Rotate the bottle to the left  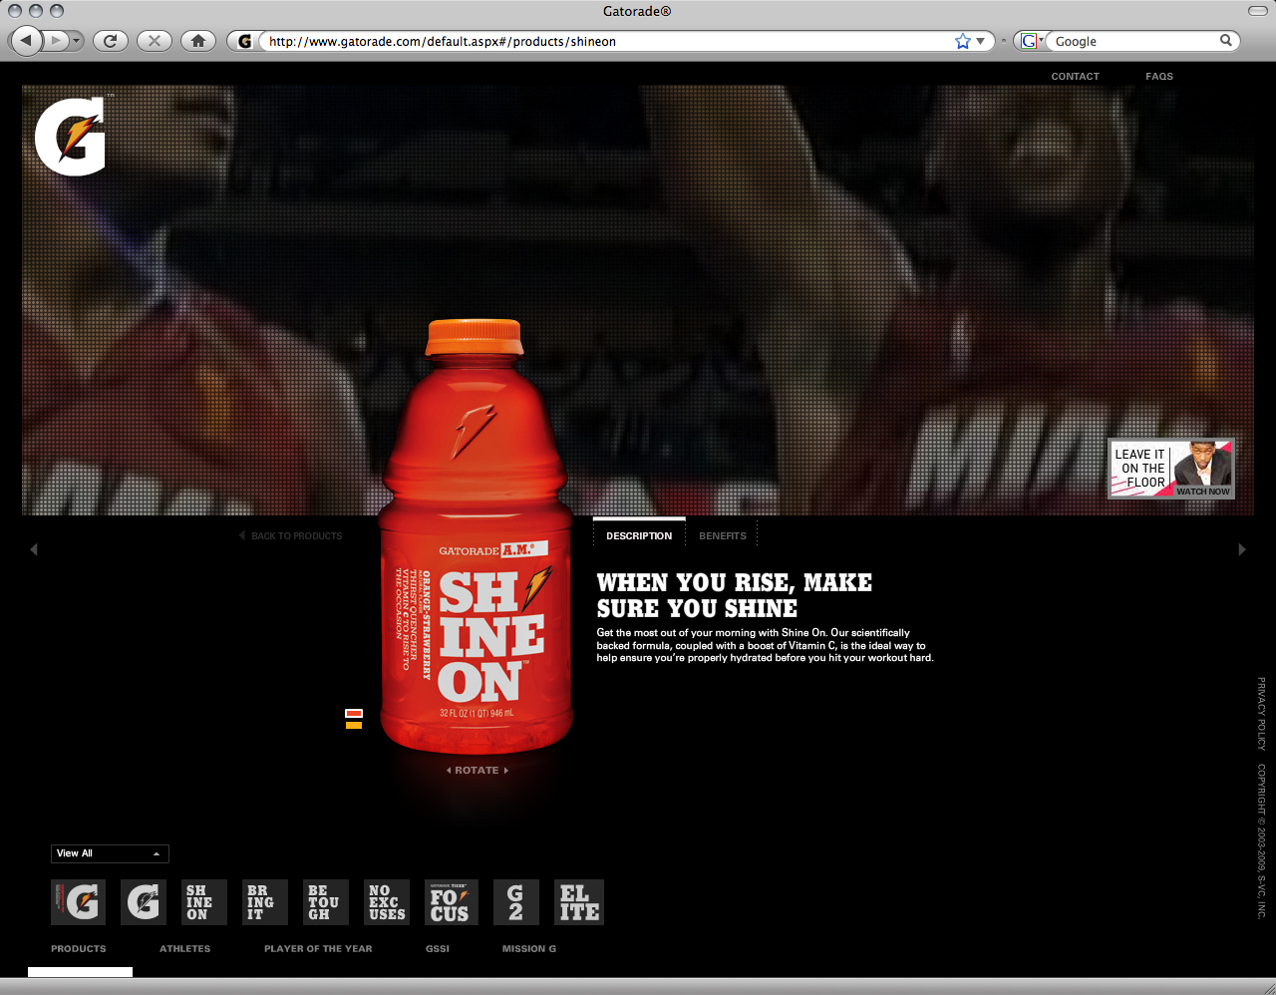pyautogui.click(x=448, y=770)
